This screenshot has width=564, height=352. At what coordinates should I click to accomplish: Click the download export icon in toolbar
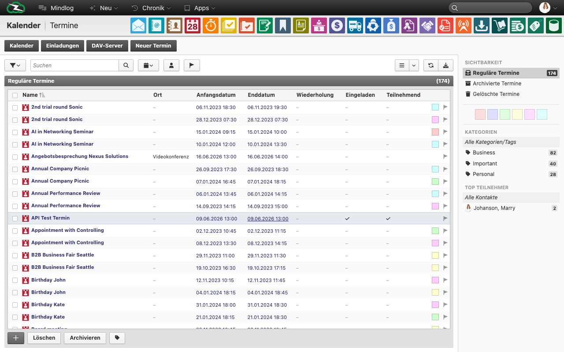coord(446,65)
